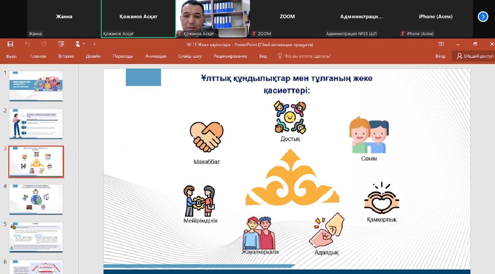This screenshot has width=495, height=274.
Task: Click the muted microphone icon on ZOOM tile
Action: point(254,34)
